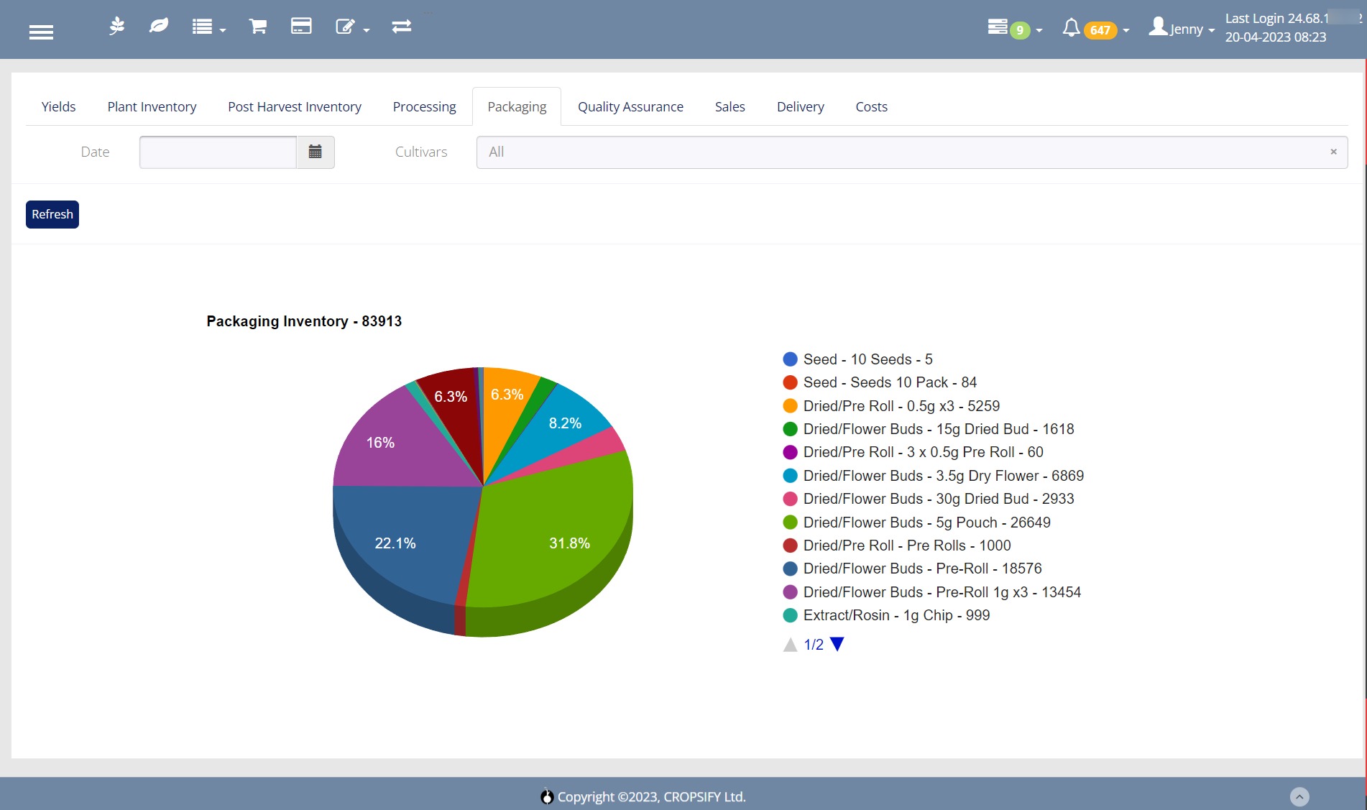Click the 31.8% green pie slice

point(561,532)
